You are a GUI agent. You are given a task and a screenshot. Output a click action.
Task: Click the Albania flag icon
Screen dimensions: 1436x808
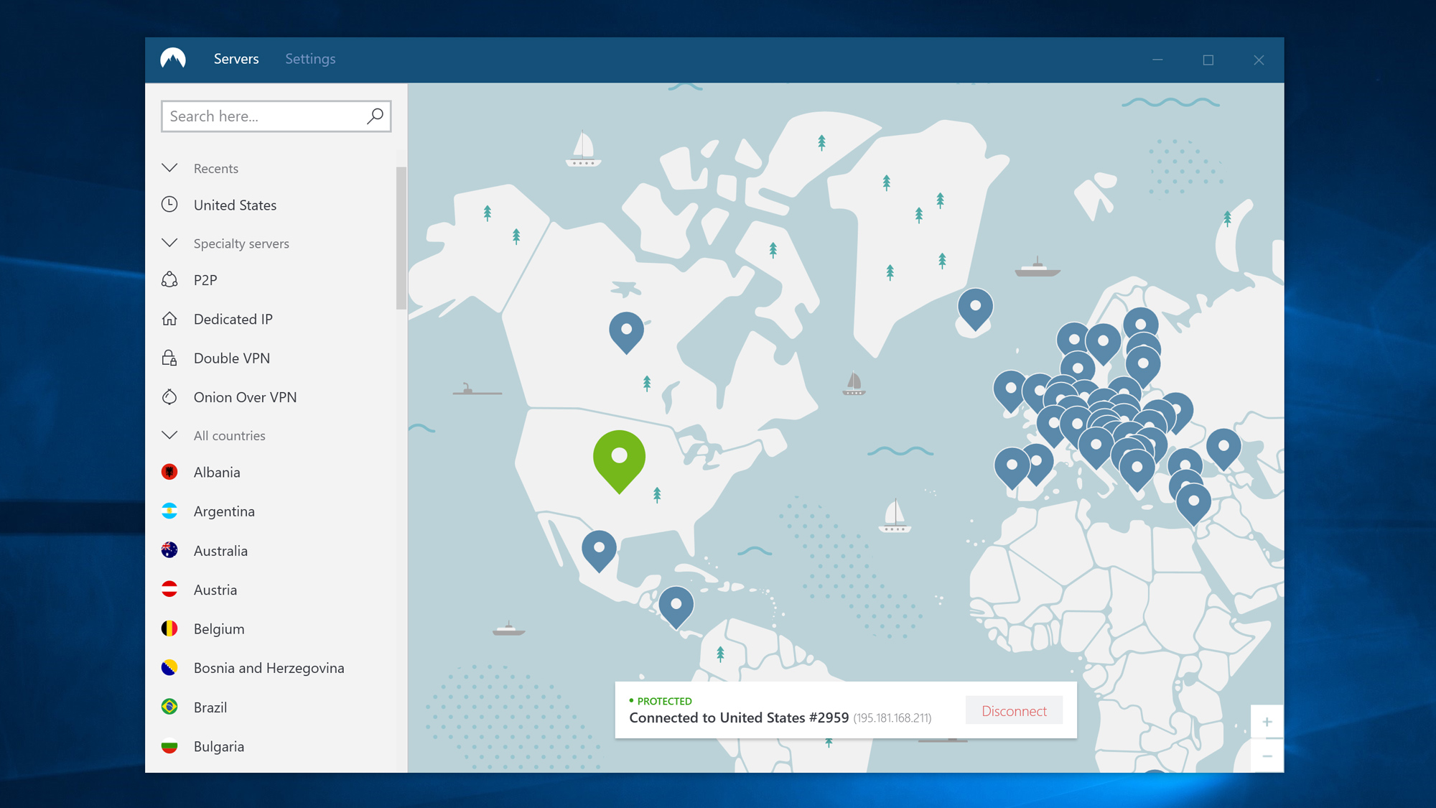[169, 472]
